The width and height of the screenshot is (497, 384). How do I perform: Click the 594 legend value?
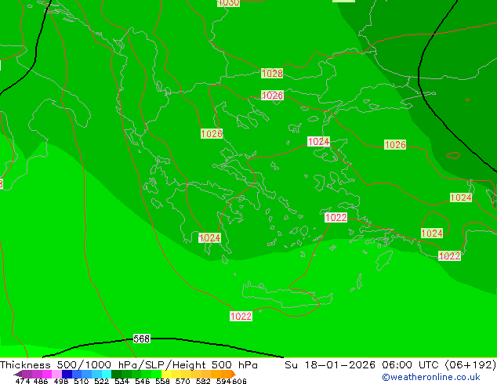pos(223,381)
